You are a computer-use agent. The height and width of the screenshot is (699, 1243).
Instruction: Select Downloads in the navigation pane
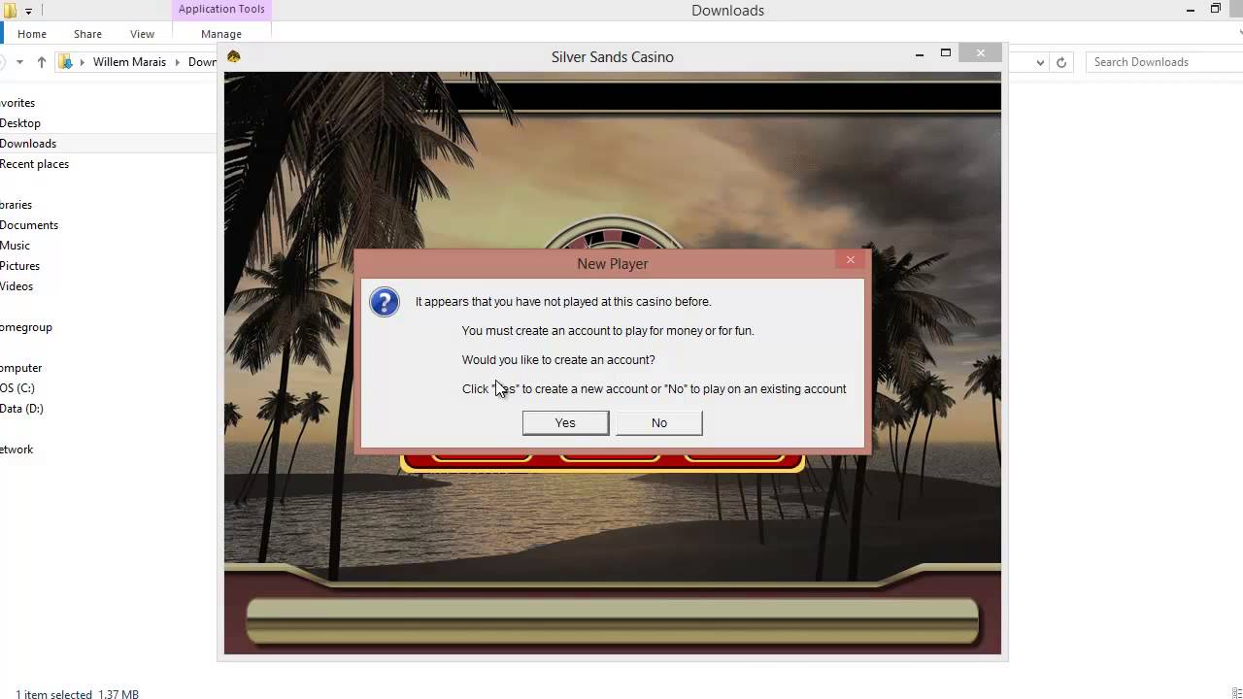click(28, 144)
